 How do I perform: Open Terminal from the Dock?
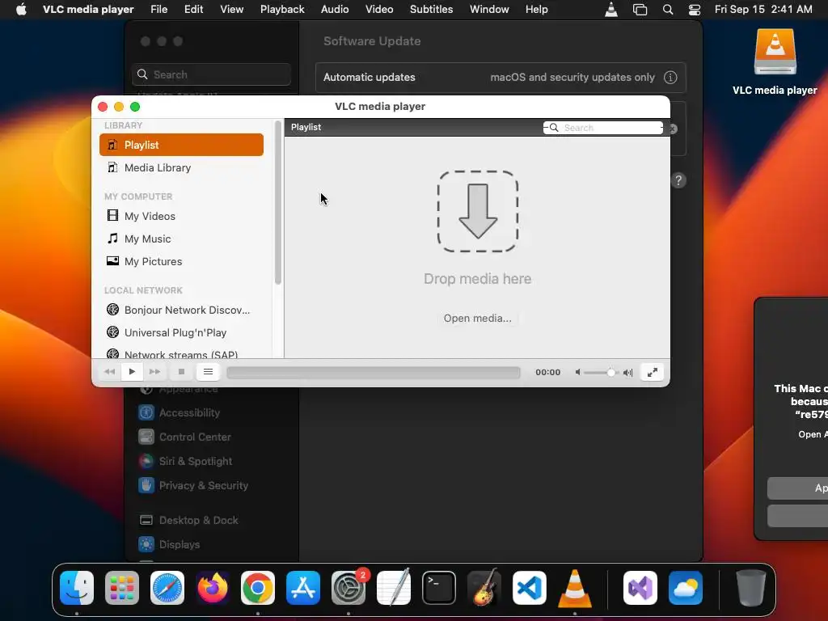point(439,588)
